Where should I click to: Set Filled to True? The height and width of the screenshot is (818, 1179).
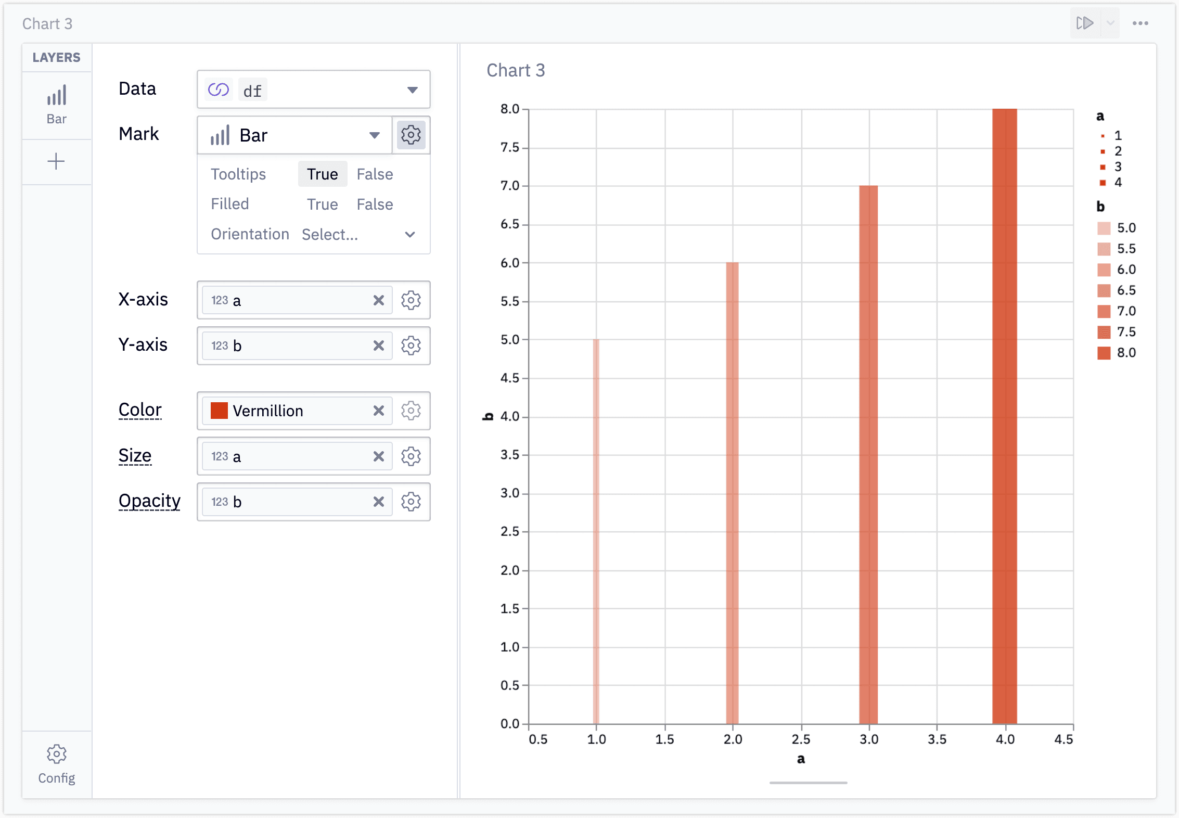click(x=322, y=204)
